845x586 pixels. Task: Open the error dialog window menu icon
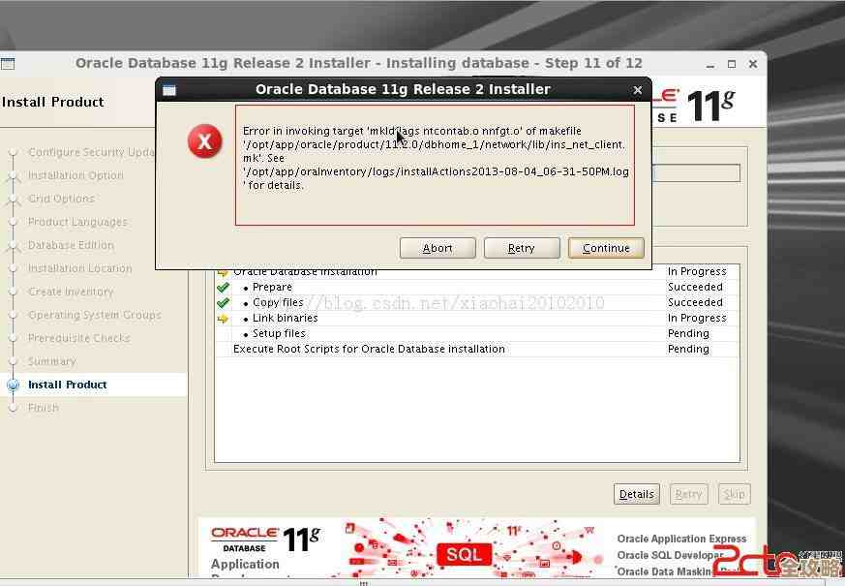pos(169,90)
